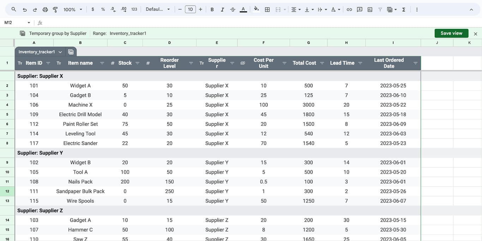Select the Supplier: Supplier Y group header
This screenshot has height=241, width=482.
click(218, 153)
